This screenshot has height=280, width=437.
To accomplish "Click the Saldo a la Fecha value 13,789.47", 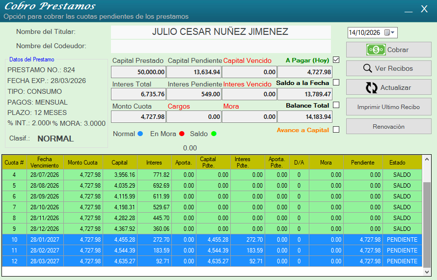I will [x=304, y=94].
